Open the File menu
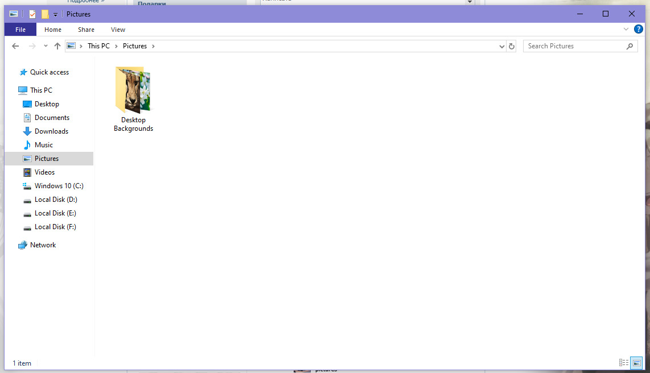Image resolution: width=650 pixels, height=373 pixels. tap(20, 30)
